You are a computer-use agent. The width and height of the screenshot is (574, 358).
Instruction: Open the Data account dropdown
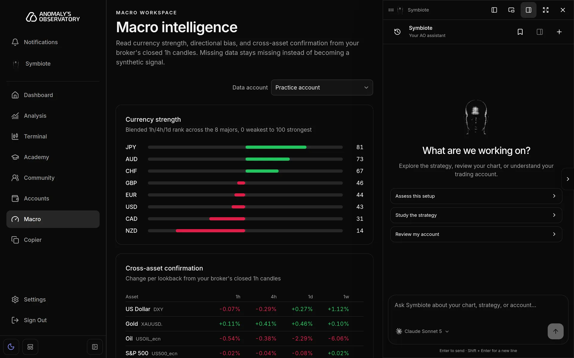pos(322,87)
